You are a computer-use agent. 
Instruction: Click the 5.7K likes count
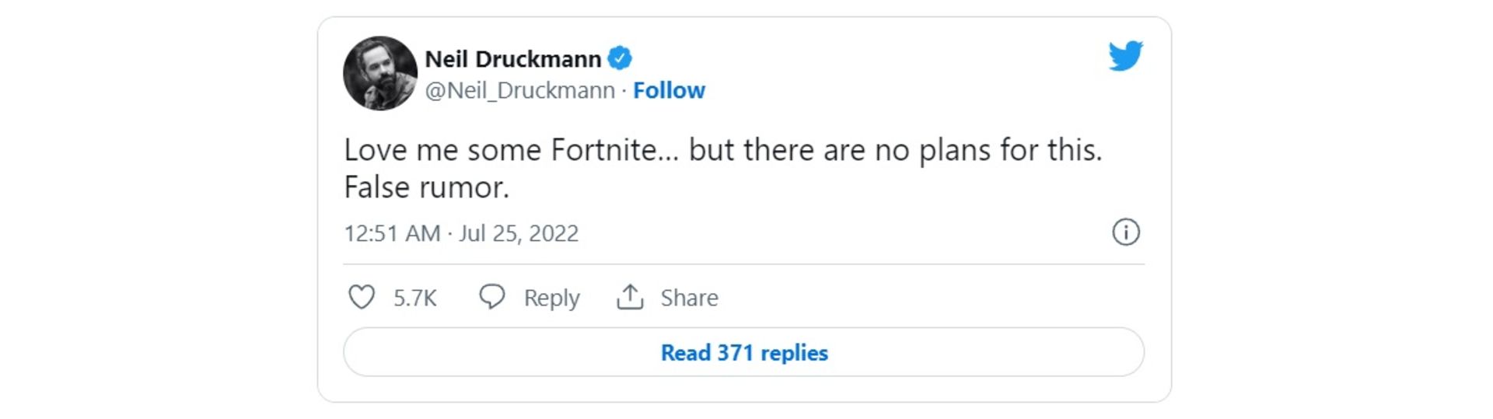click(x=415, y=298)
